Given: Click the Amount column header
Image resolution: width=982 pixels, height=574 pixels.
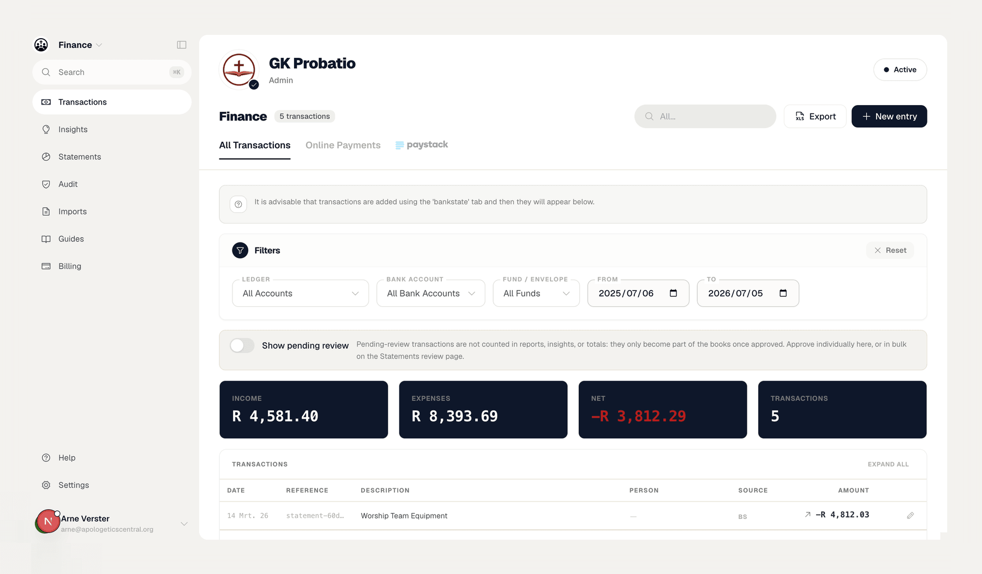Looking at the screenshot, I should pos(853,491).
